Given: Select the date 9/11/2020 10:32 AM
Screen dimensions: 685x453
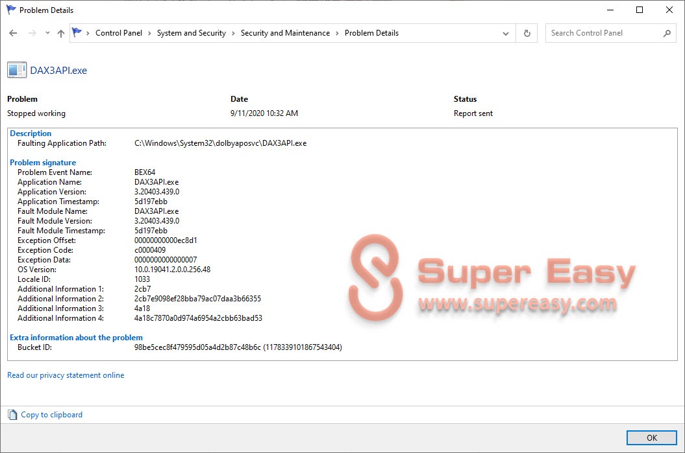Looking at the screenshot, I should tap(264, 113).
